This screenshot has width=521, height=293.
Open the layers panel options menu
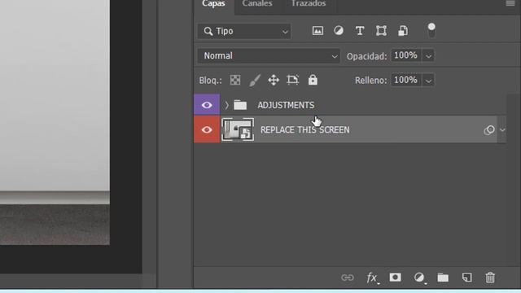pyautogui.click(x=510, y=3)
